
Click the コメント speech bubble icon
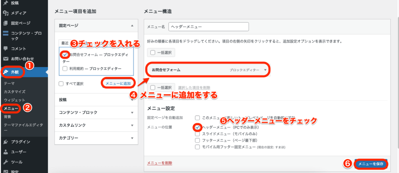(x=5, y=48)
